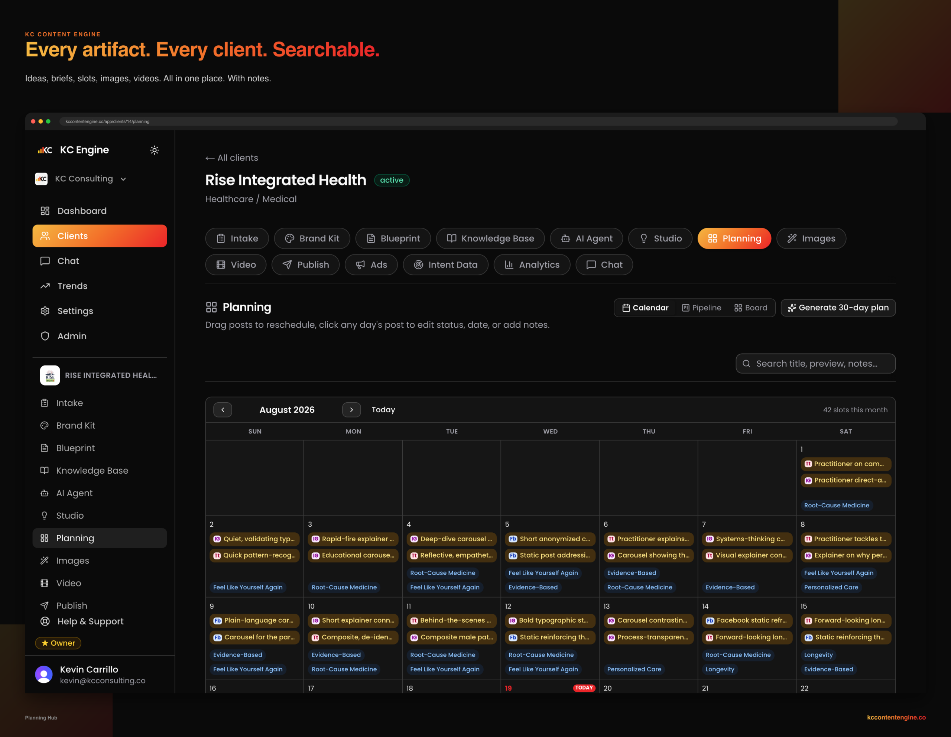Open Kevin Carrillo's profile avatar
Image resolution: width=951 pixels, height=737 pixels.
[x=43, y=674]
